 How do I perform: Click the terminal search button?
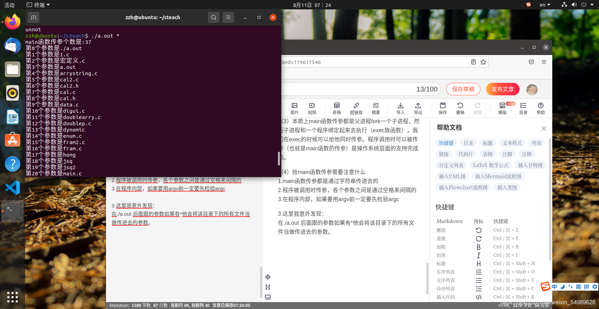click(x=214, y=17)
